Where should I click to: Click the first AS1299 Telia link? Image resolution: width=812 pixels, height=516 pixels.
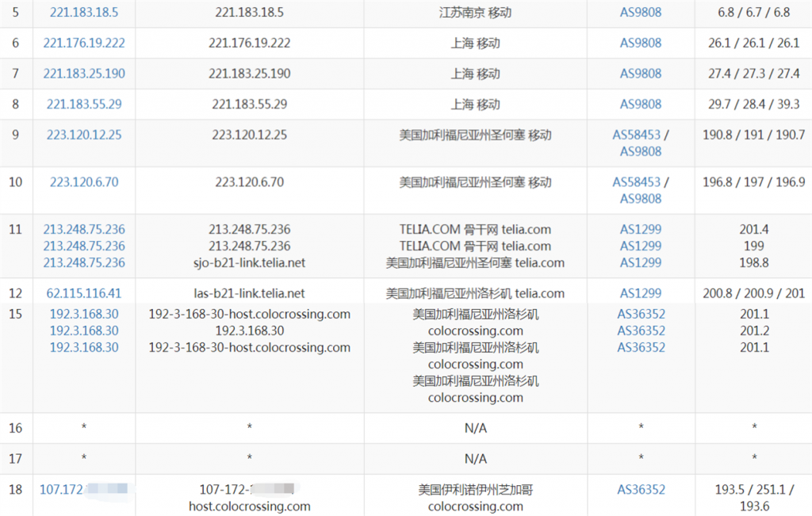(641, 229)
